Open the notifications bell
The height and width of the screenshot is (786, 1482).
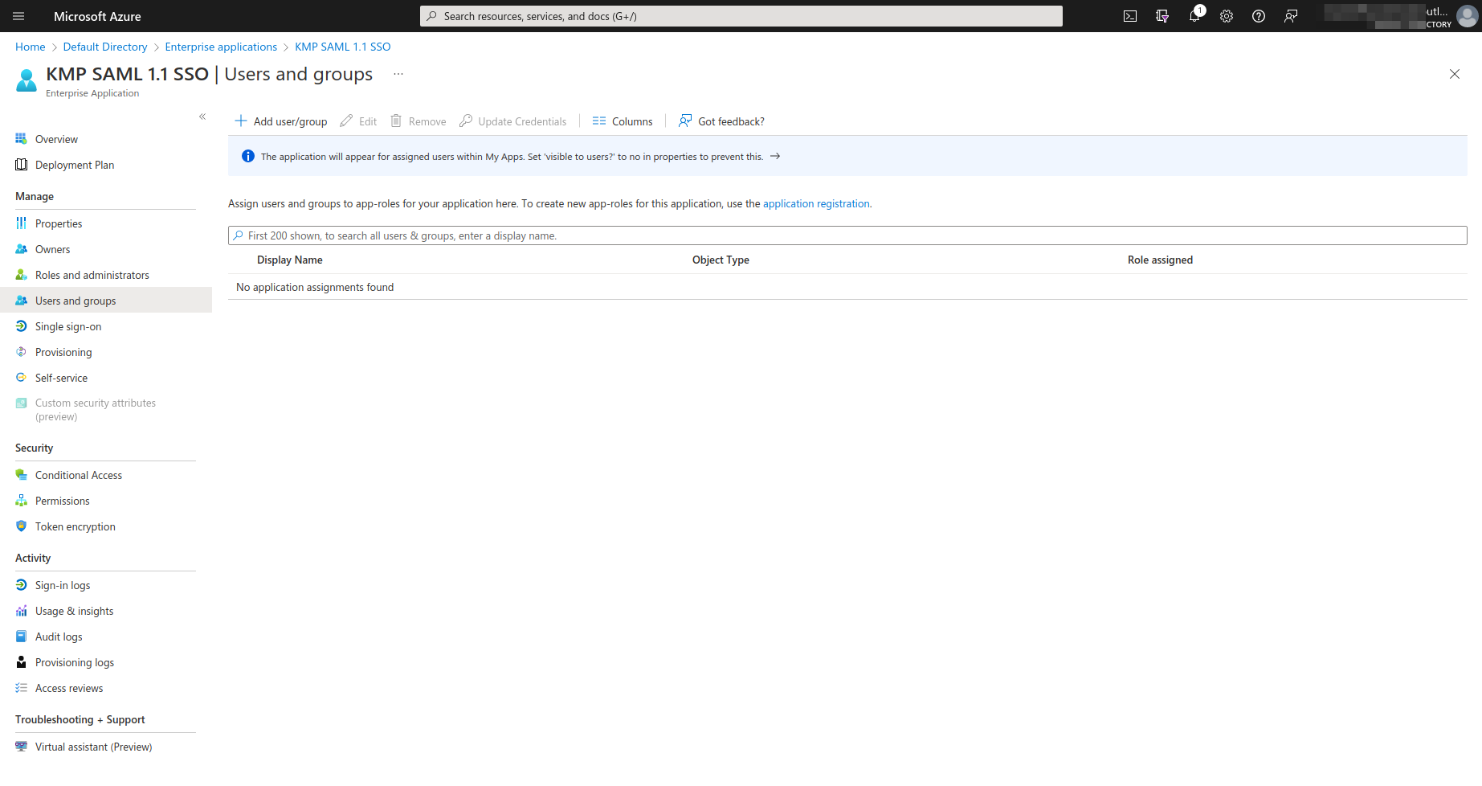(x=1194, y=16)
